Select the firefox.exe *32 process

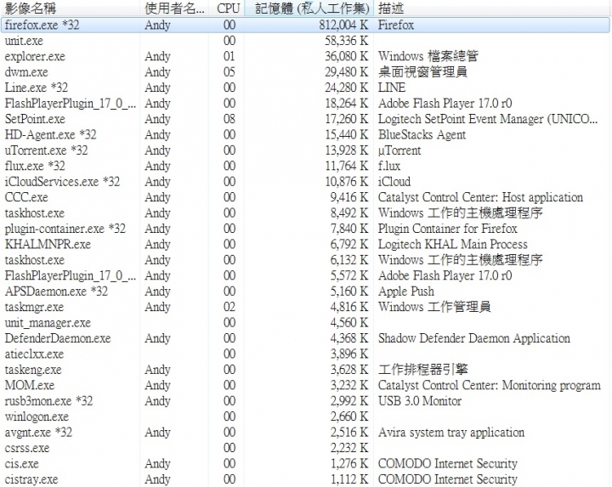click(x=305, y=25)
